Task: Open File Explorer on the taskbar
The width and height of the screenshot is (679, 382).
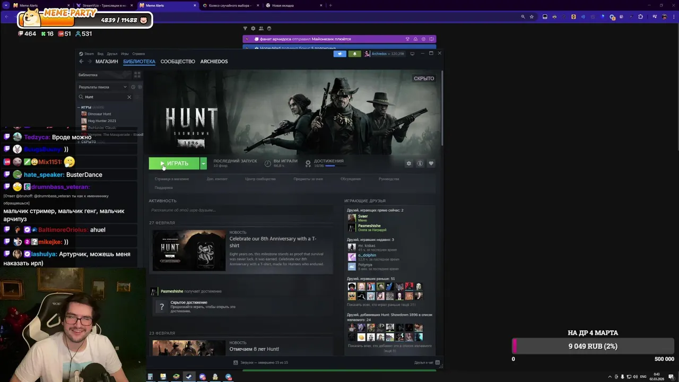Action: coord(163,377)
